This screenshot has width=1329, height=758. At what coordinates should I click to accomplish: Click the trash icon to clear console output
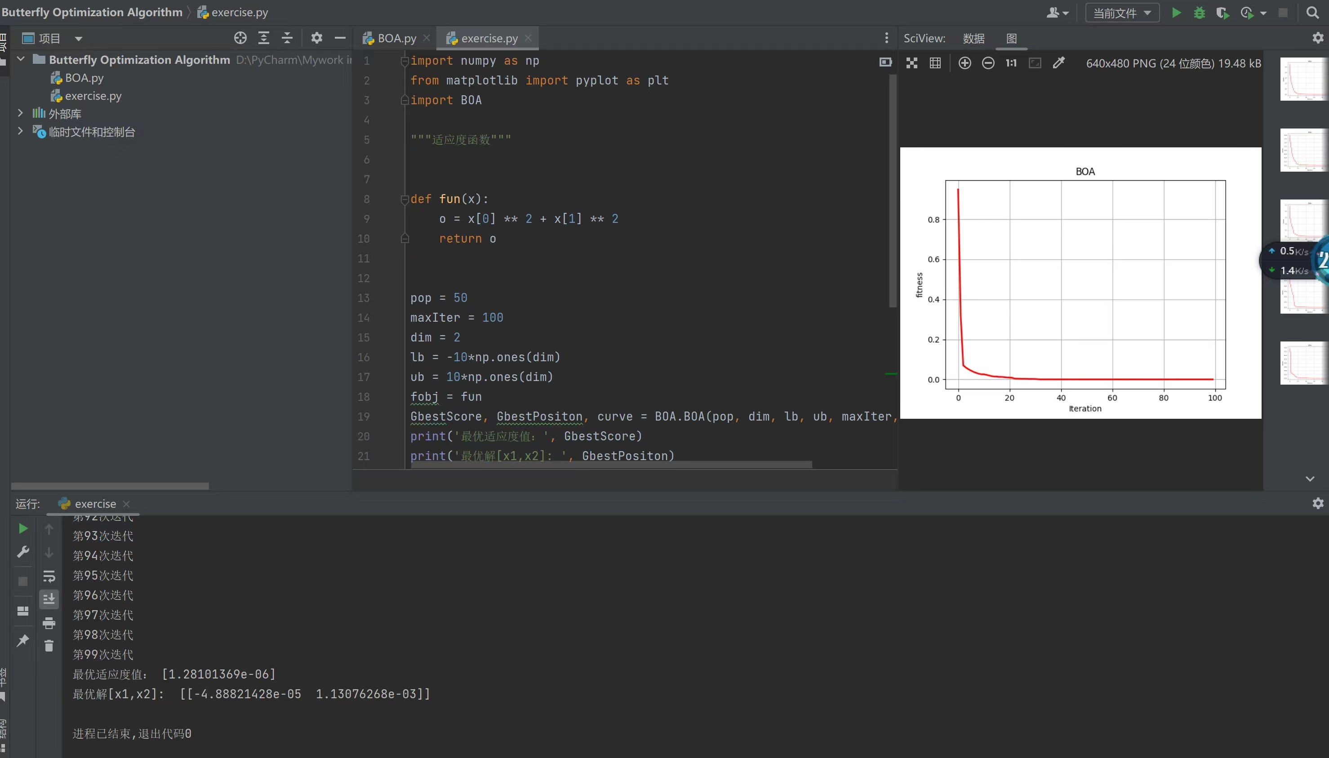[x=49, y=646]
